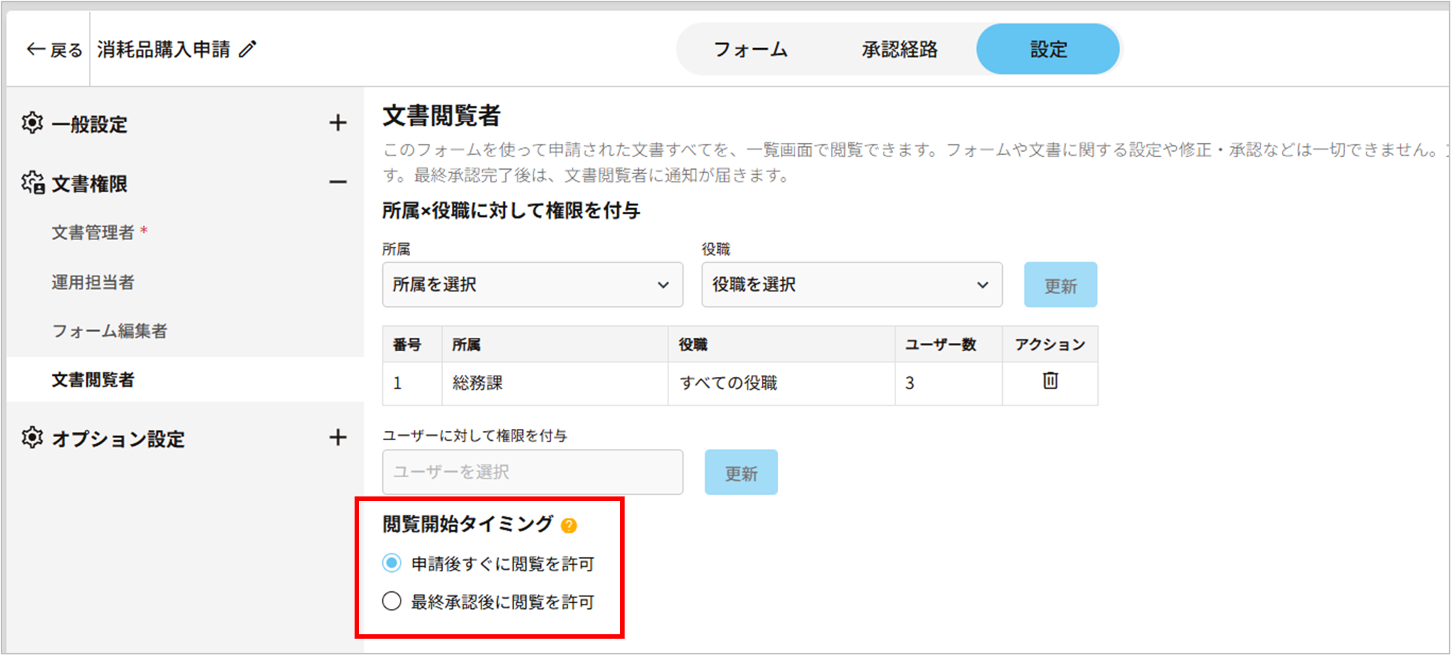
Task: Collapse 文書権限 section with minus sign
Action: point(338,182)
